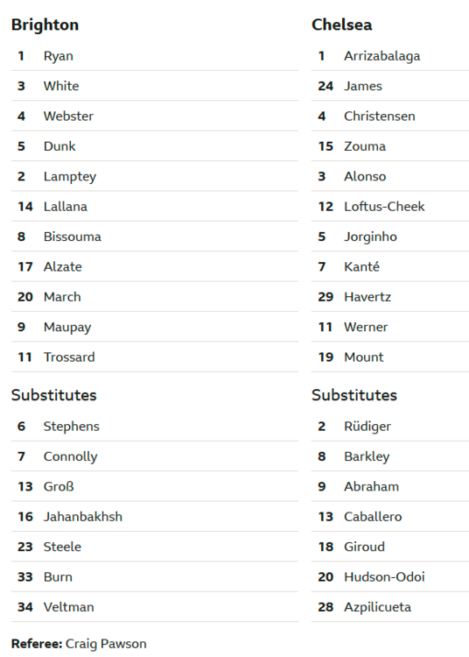Click the Brighton team heading
469x657 pixels.
45,25
